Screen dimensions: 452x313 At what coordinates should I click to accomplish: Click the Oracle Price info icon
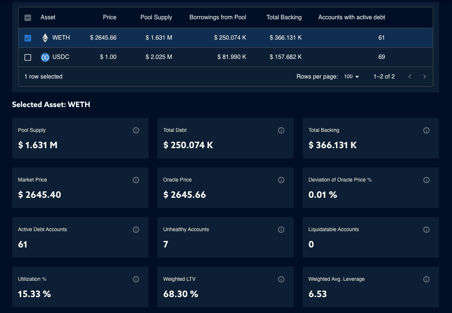point(281,180)
